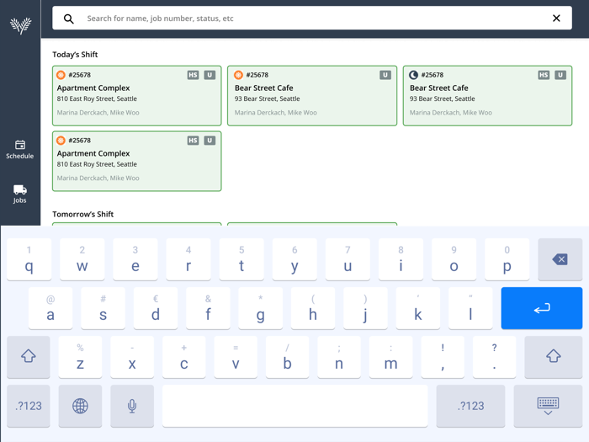Image resolution: width=589 pixels, height=442 pixels.
Task: Tap the p key
Action: click(507, 259)
